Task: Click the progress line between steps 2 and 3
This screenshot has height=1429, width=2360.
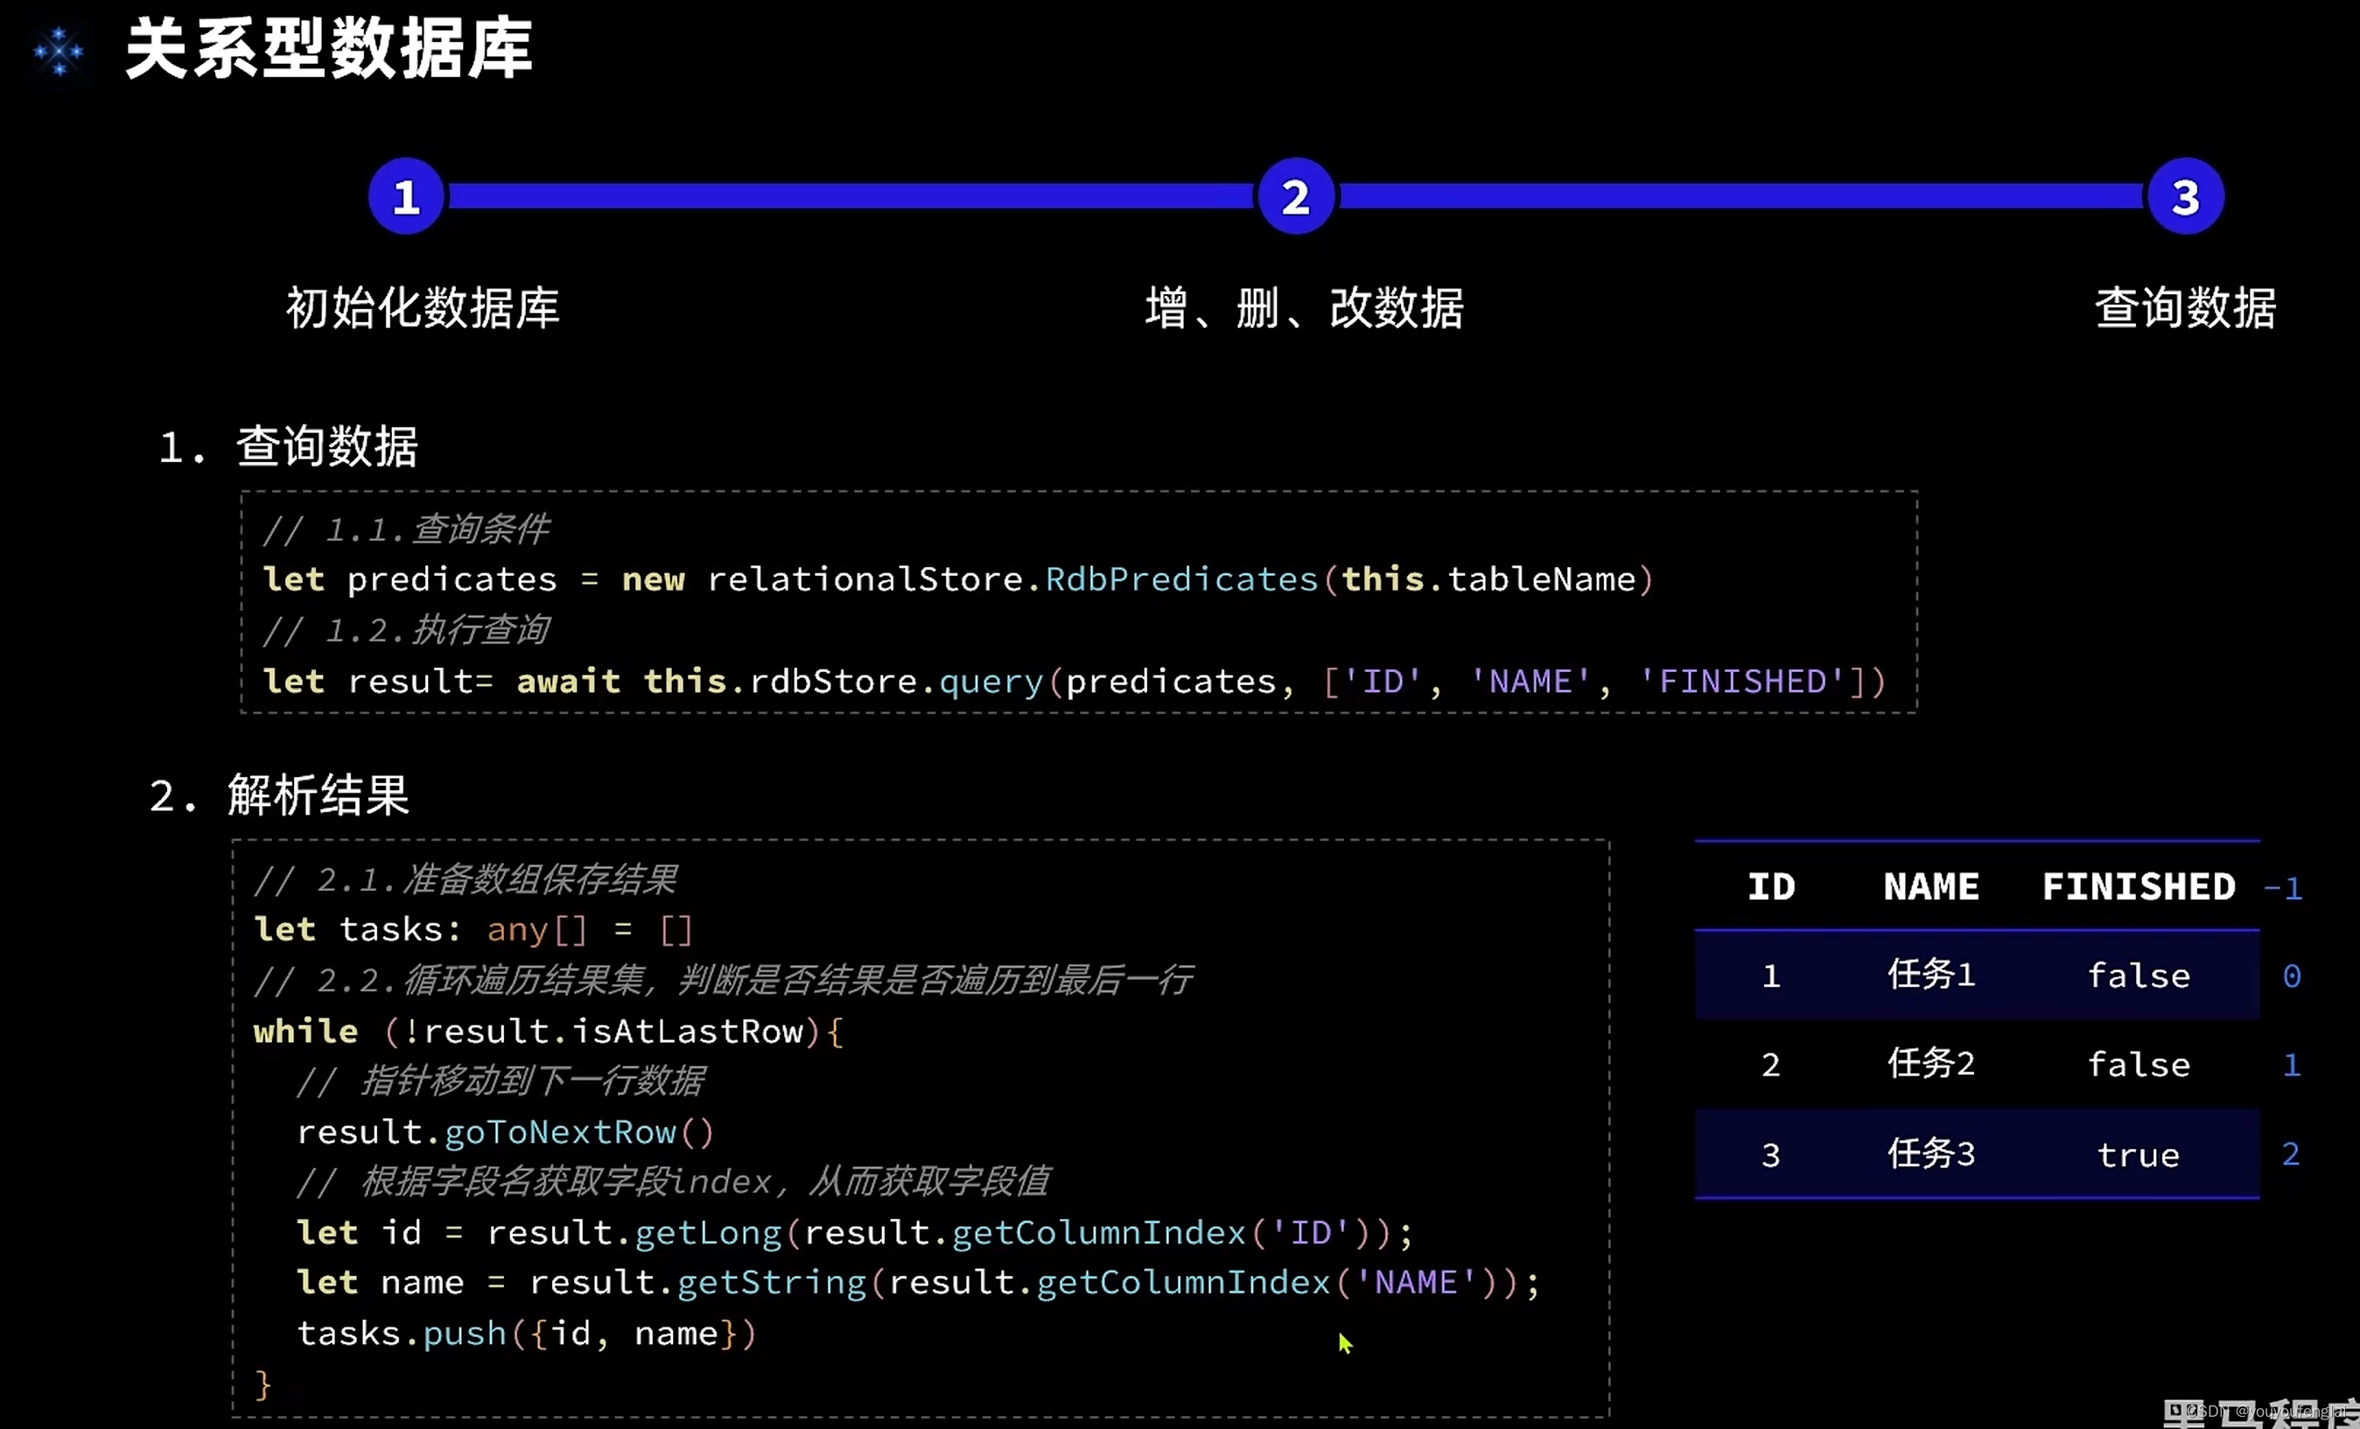Action: click(1741, 196)
